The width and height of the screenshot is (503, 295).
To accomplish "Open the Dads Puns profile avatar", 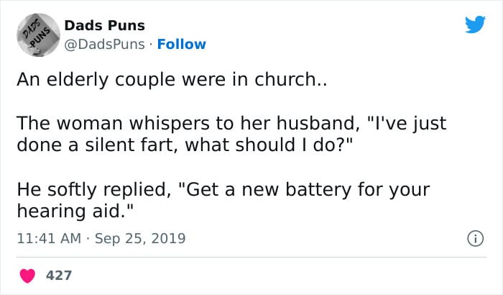I will click(38, 35).
